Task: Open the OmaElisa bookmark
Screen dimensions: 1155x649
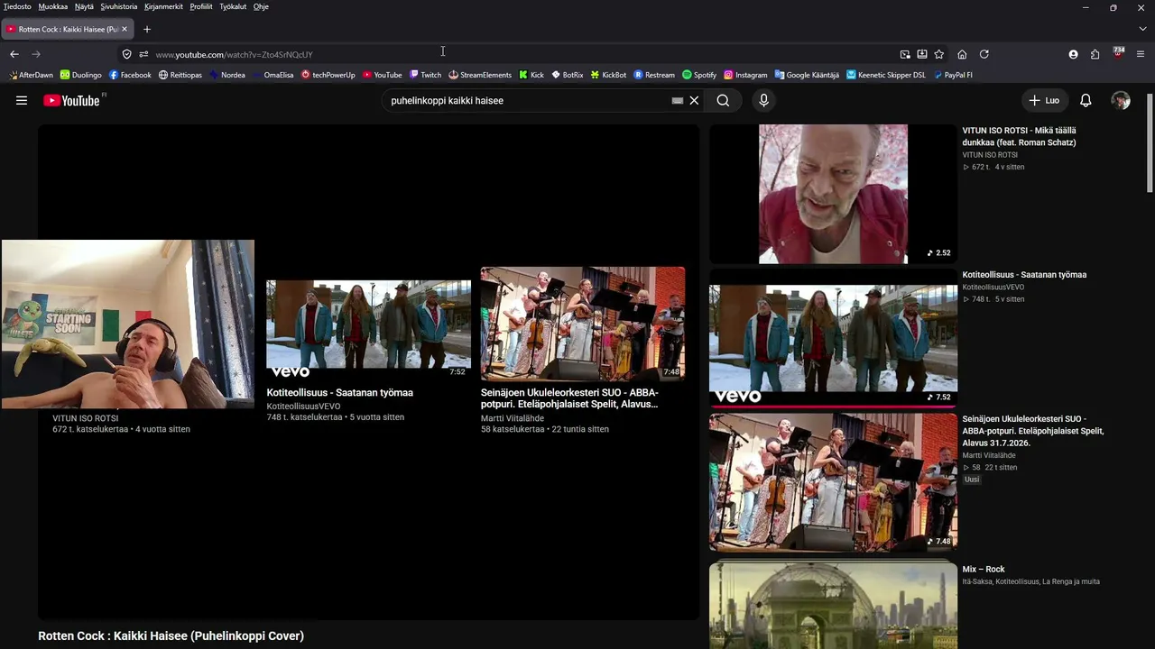Action: click(273, 75)
